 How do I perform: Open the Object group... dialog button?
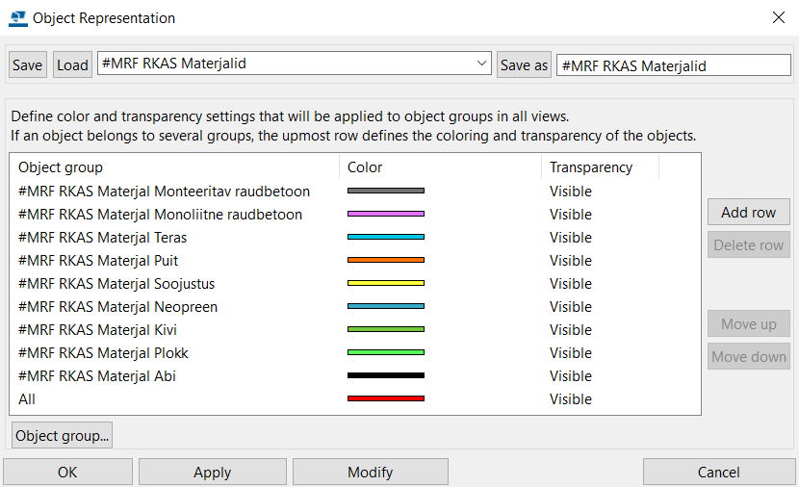pyautogui.click(x=62, y=436)
